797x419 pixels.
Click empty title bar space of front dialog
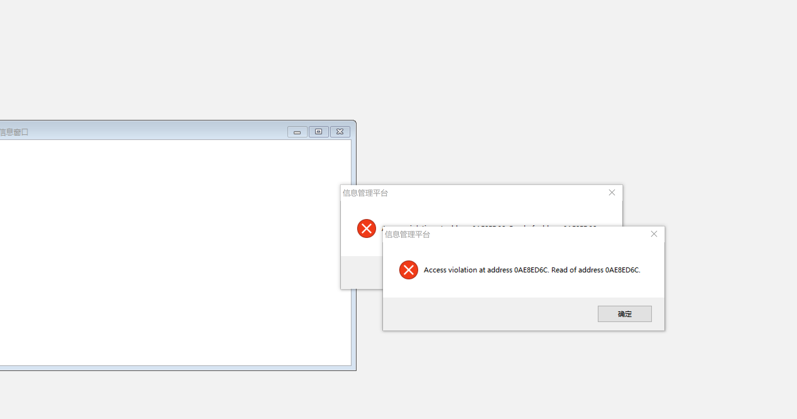click(x=534, y=234)
